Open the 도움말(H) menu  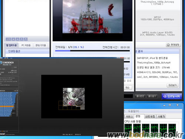pos(134,111)
